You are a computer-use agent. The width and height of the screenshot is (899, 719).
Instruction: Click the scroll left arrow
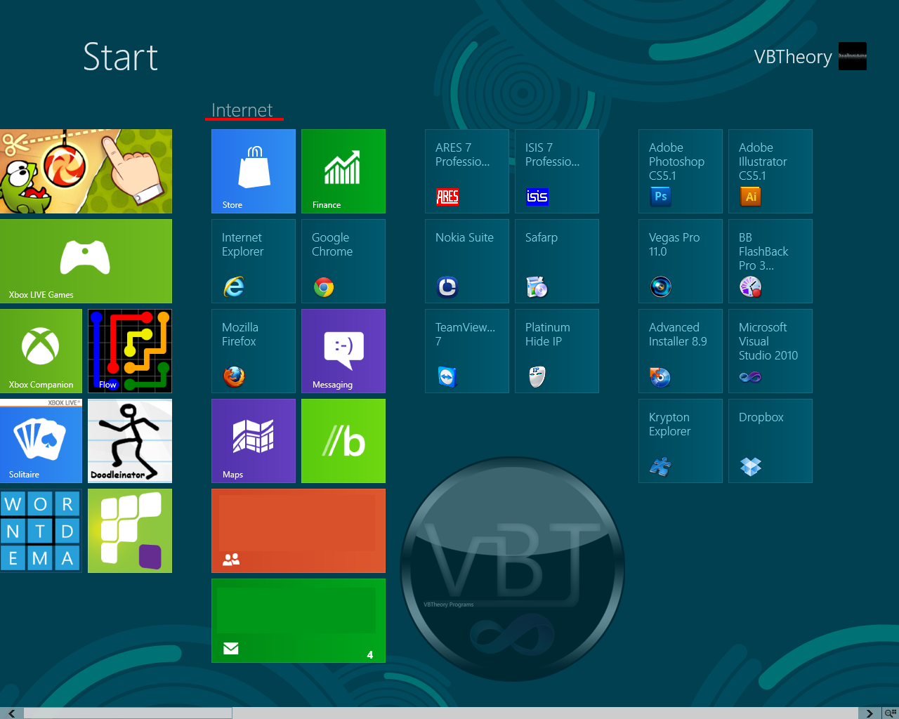(x=11, y=713)
